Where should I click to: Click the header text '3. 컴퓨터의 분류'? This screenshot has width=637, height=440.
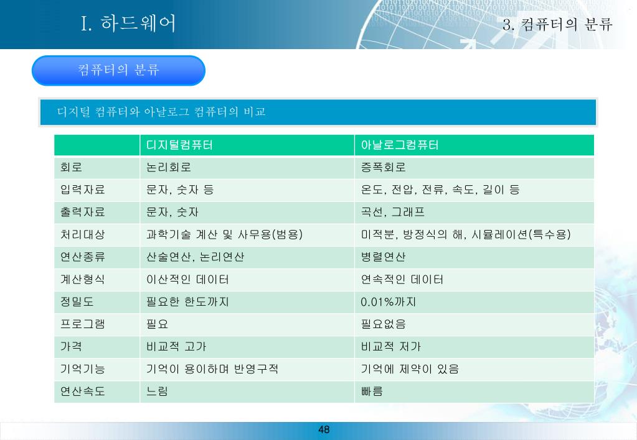557,25
